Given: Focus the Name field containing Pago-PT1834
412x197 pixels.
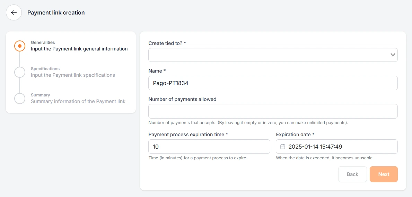Looking at the screenshot, I should coord(273,83).
